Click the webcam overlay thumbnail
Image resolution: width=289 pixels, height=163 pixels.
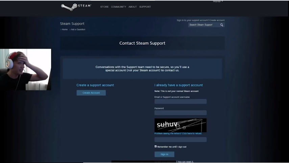click(26, 70)
